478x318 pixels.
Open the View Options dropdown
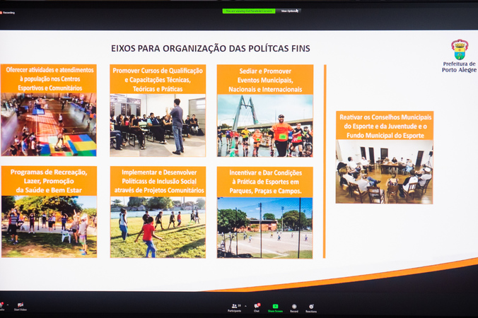click(289, 11)
